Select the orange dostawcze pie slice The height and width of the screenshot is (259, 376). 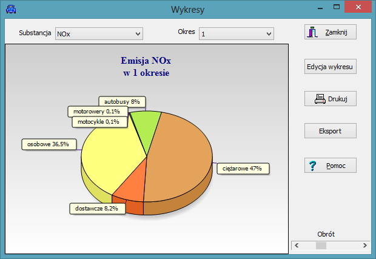pyautogui.click(x=134, y=186)
